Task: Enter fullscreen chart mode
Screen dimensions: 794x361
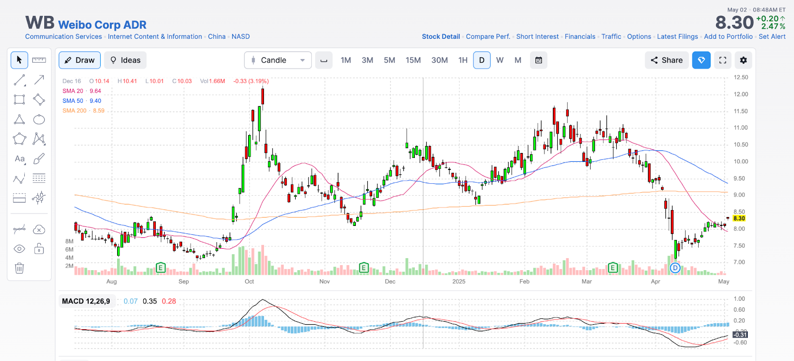Action: tap(723, 60)
